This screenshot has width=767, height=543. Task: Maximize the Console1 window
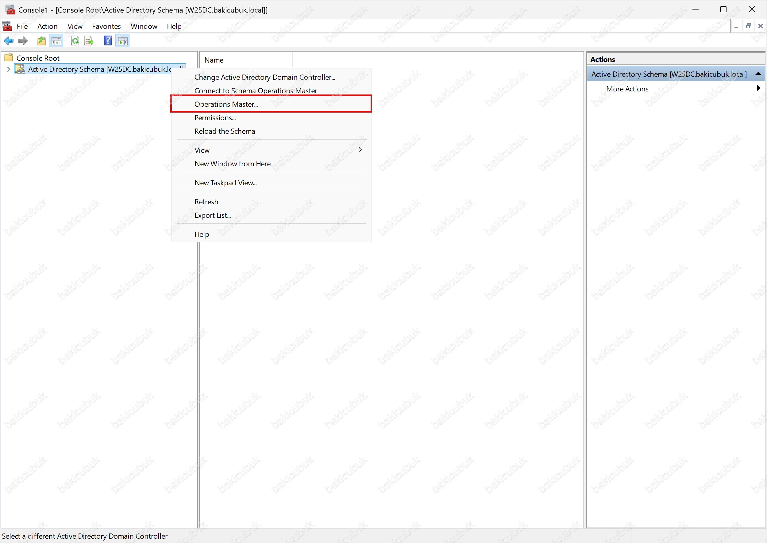click(723, 10)
